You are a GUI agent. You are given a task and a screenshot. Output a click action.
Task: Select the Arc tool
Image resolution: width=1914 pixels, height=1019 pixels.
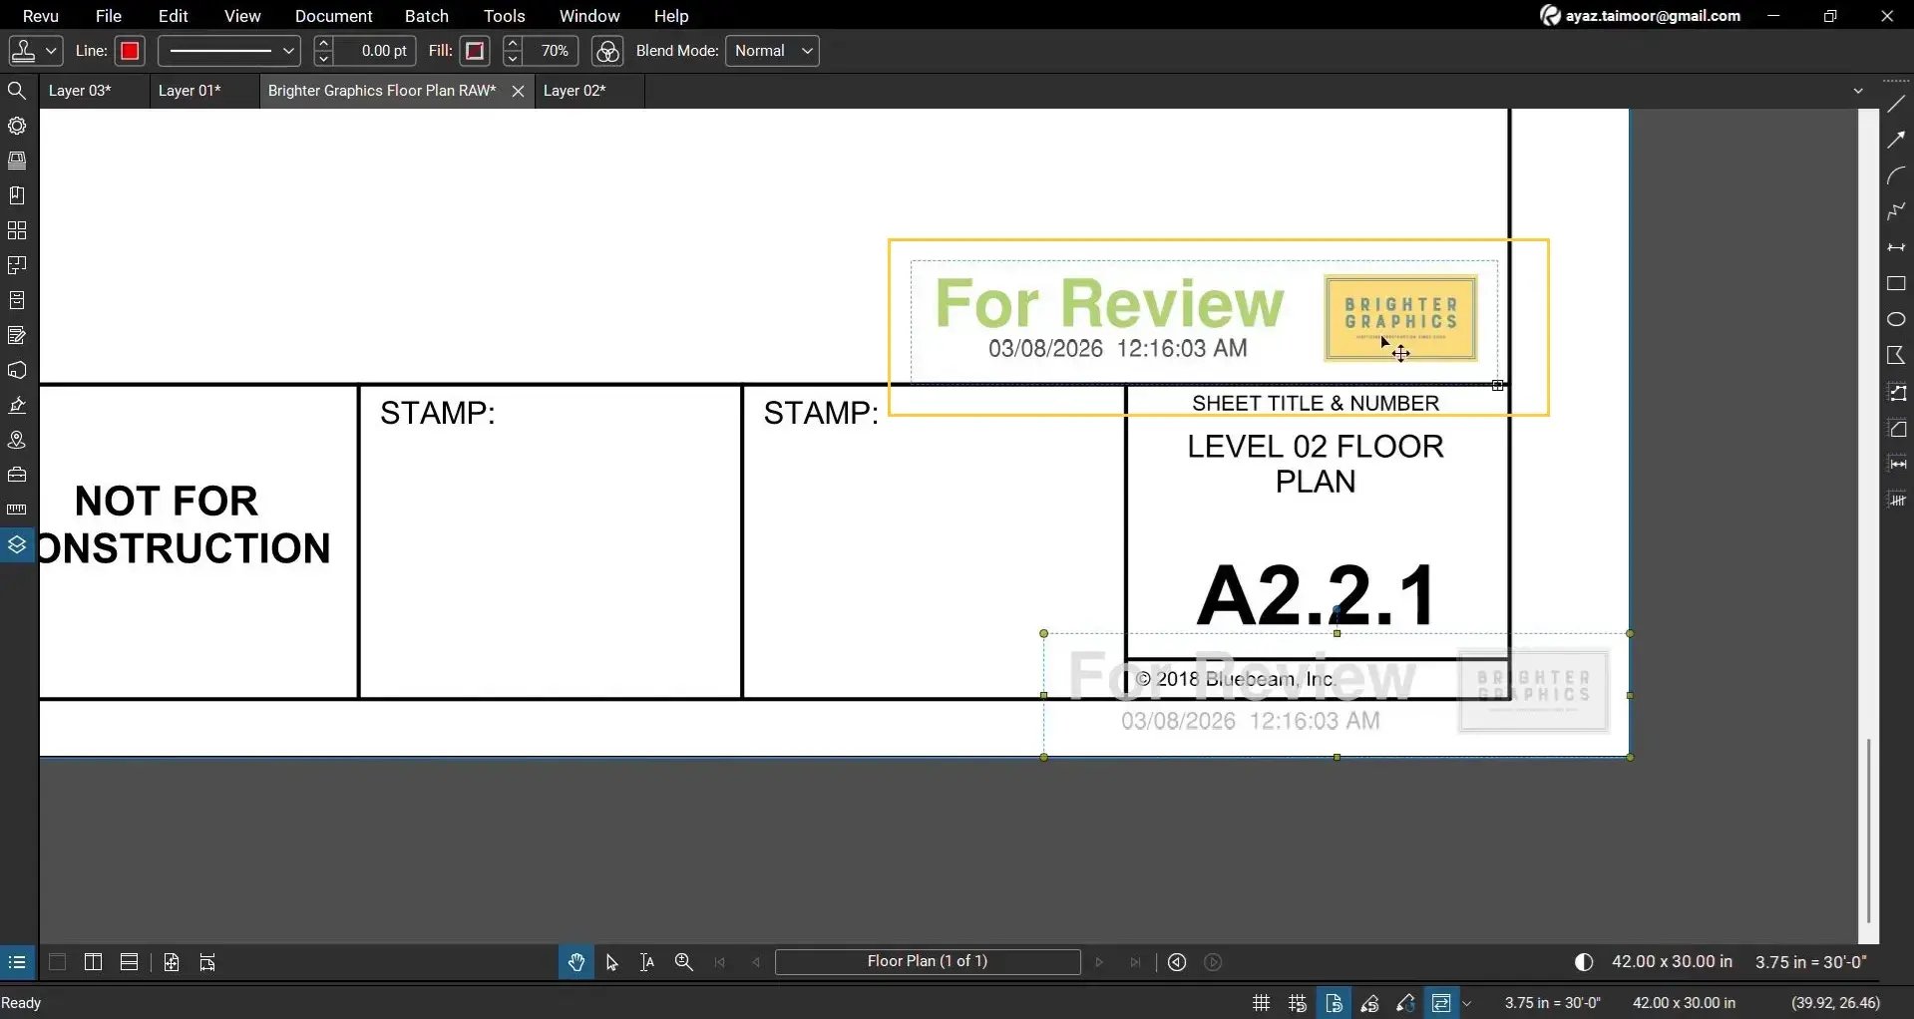coord(1896,175)
